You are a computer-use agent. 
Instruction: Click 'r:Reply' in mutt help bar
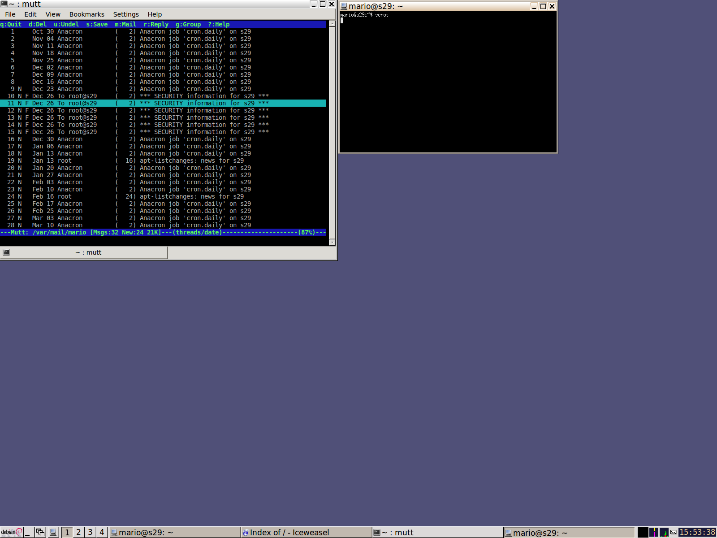coord(156,24)
